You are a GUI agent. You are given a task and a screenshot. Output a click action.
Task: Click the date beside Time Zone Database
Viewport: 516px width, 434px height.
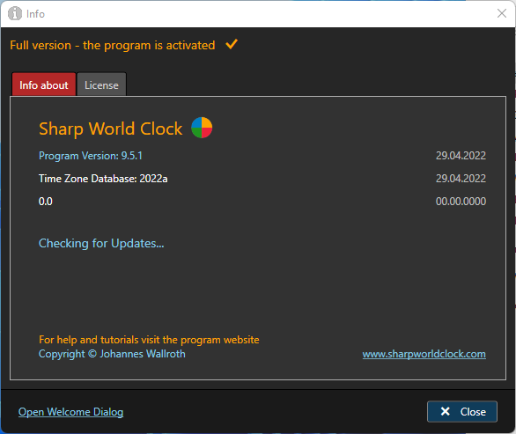click(x=461, y=179)
